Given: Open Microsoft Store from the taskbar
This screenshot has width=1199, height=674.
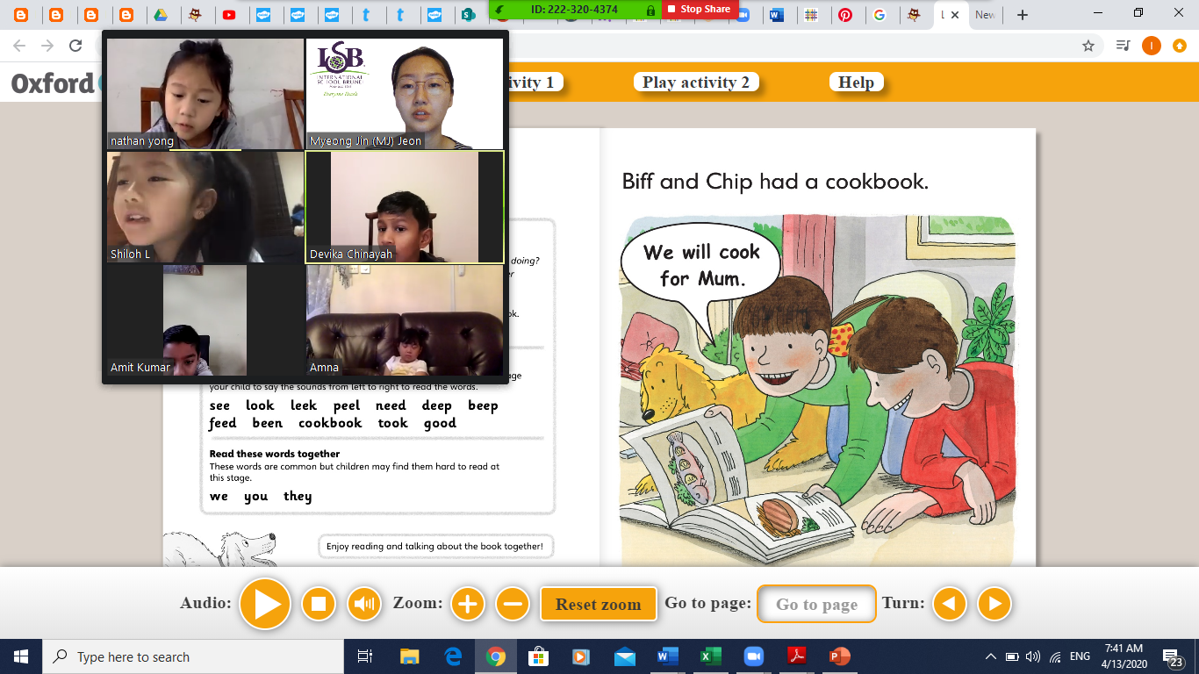Looking at the screenshot, I should (x=538, y=656).
